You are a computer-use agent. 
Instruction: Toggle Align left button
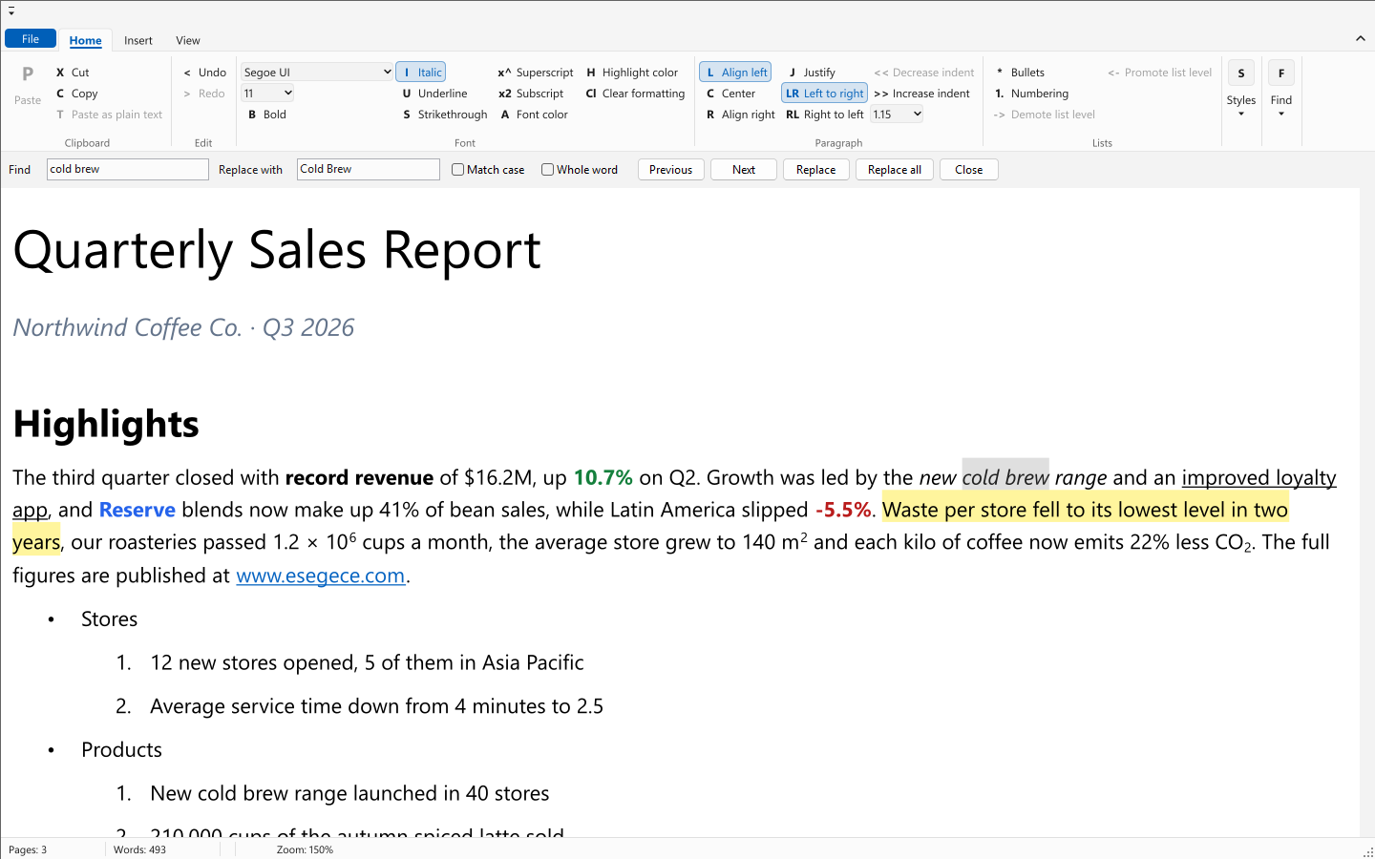pyautogui.click(x=735, y=73)
